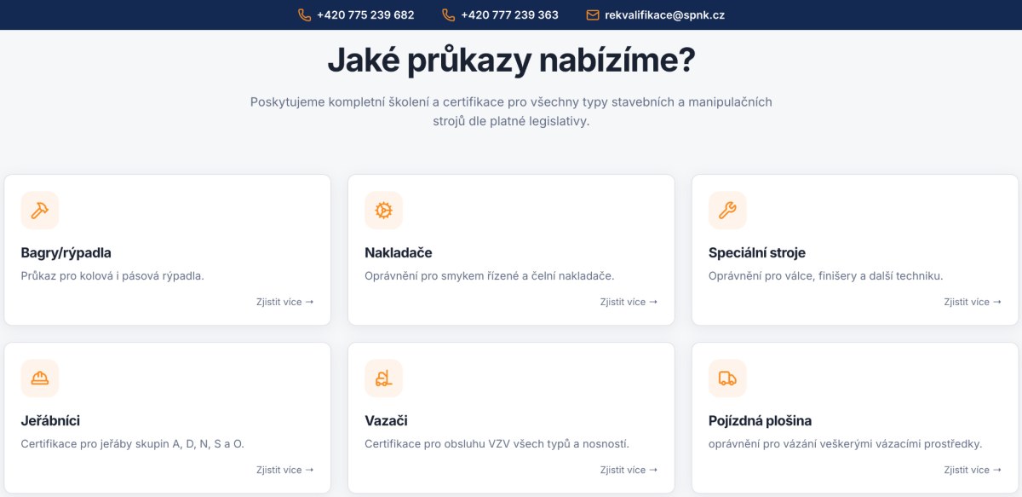Open Zjistit více on Nakladače card
This screenshot has width=1022, height=497.
tap(629, 302)
